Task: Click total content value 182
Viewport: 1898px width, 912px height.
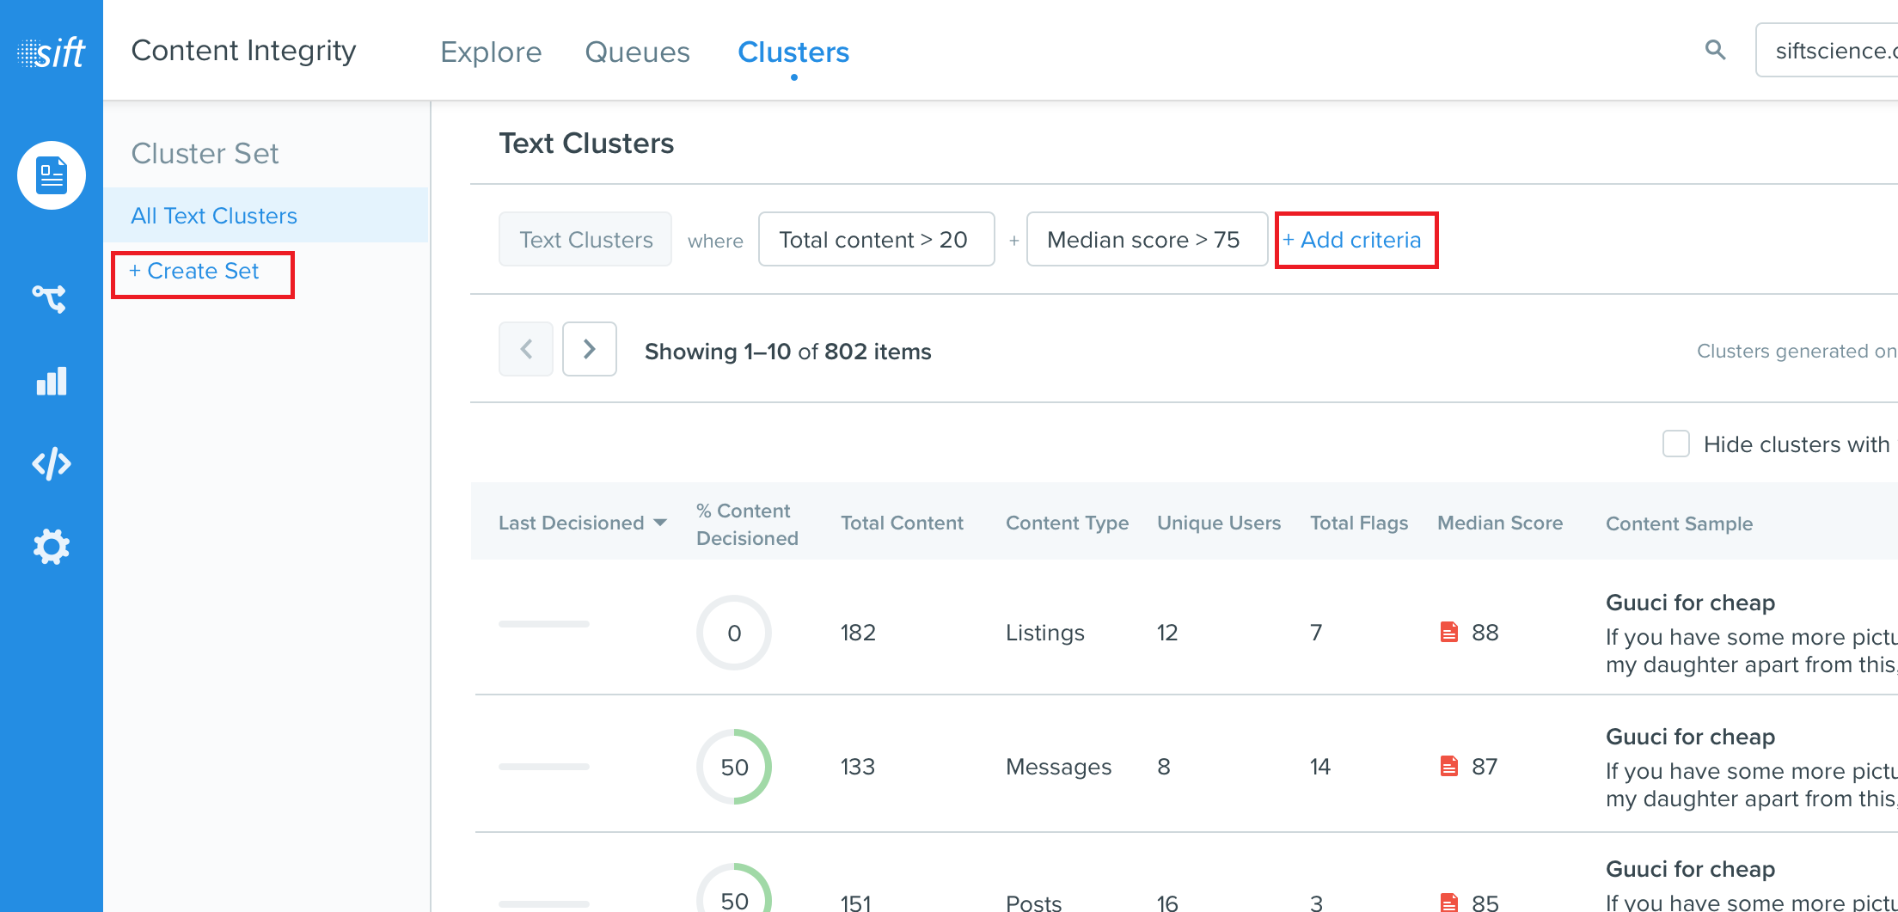Action: 858,633
